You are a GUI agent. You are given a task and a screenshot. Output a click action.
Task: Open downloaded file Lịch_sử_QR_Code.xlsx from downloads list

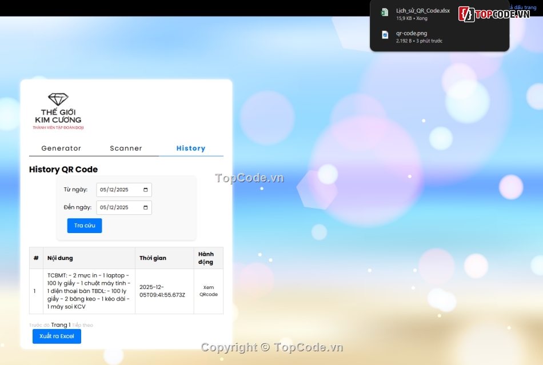[422, 11]
